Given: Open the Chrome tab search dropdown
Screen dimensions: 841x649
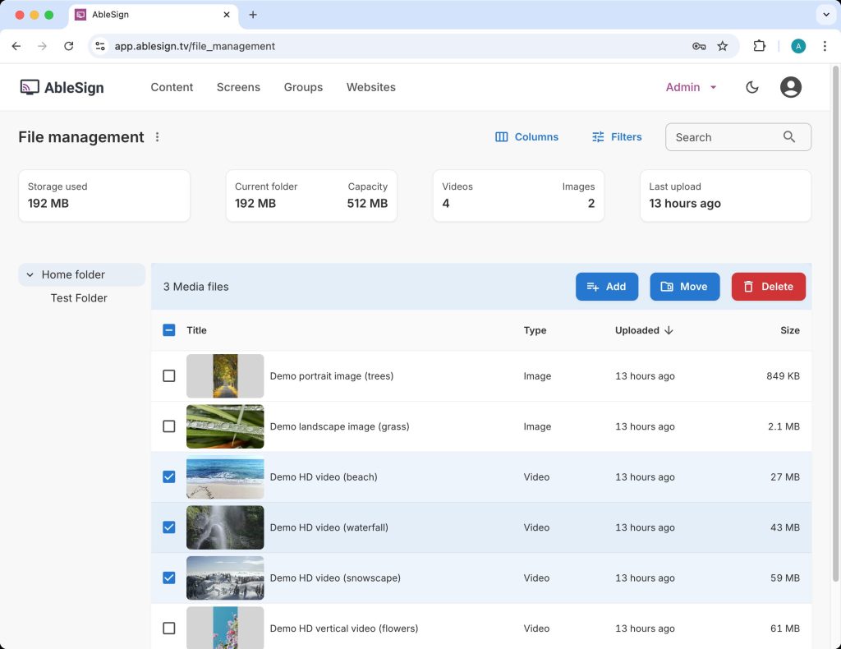Looking at the screenshot, I should coord(826,15).
